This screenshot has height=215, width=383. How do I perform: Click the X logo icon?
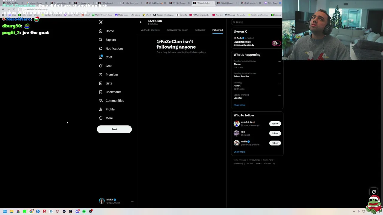(x=101, y=22)
